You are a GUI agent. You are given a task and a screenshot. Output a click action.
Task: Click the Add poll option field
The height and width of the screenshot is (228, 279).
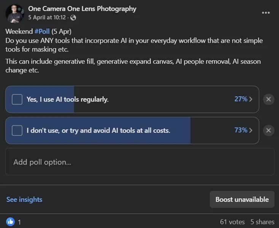pyautogui.click(x=139, y=162)
